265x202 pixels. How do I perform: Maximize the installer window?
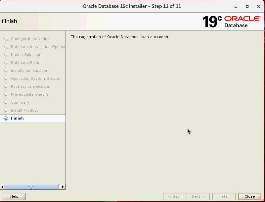247,6
